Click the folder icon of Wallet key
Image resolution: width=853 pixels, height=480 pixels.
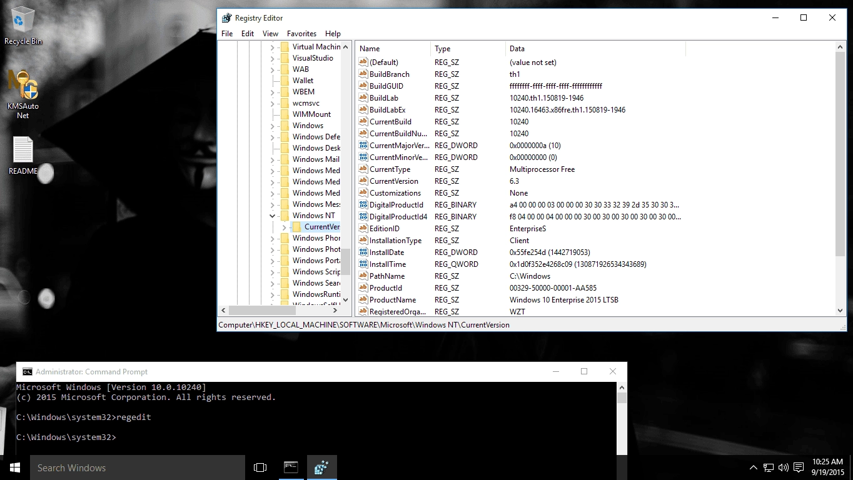pyautogui.click(x=285, y=80)
